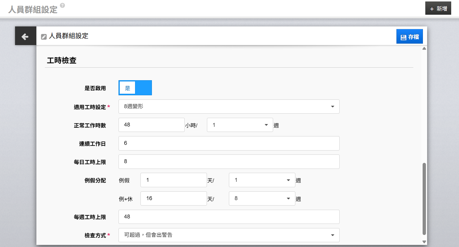This screenshot has height=247, width=459.
Task: Click the 存檔 save button
Action: pos(409,36)
